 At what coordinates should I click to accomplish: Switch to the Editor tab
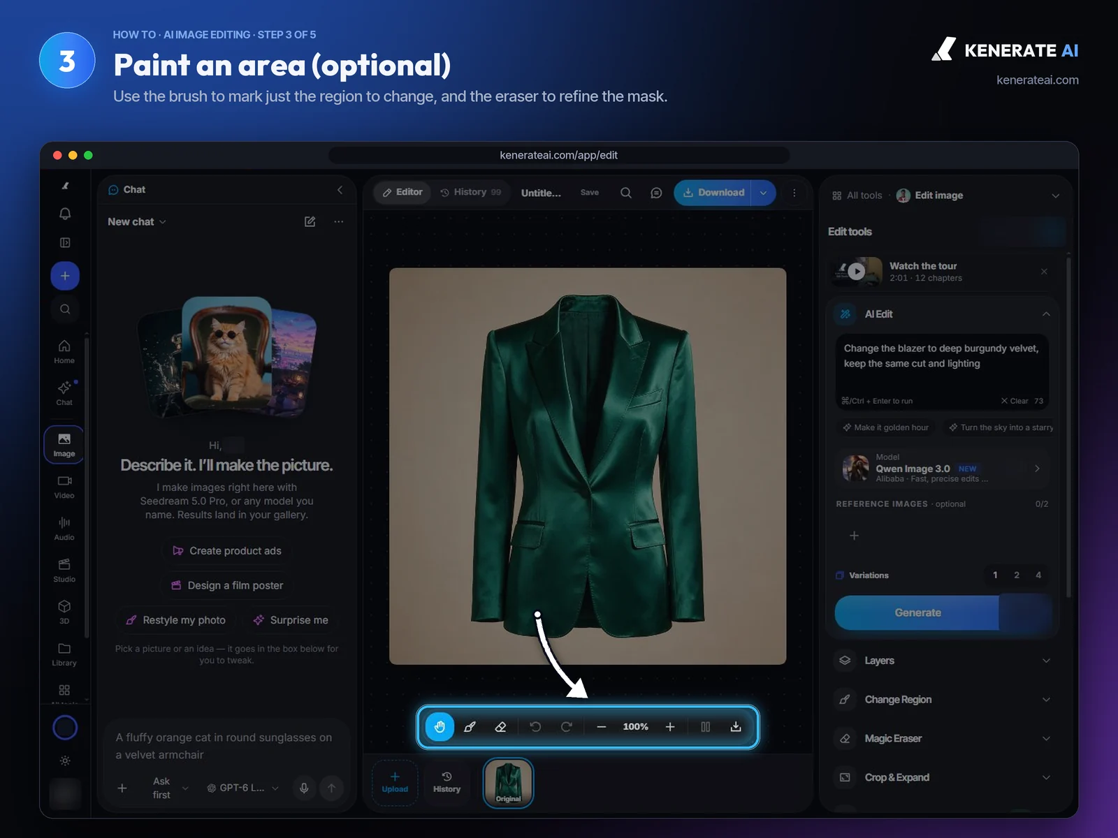[x=402, y=192]
